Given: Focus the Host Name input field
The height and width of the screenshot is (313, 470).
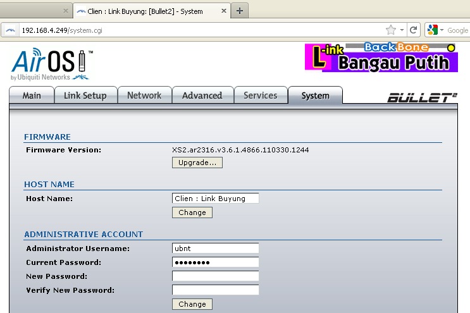Looking at the screenshot, I should coord(216,199).
